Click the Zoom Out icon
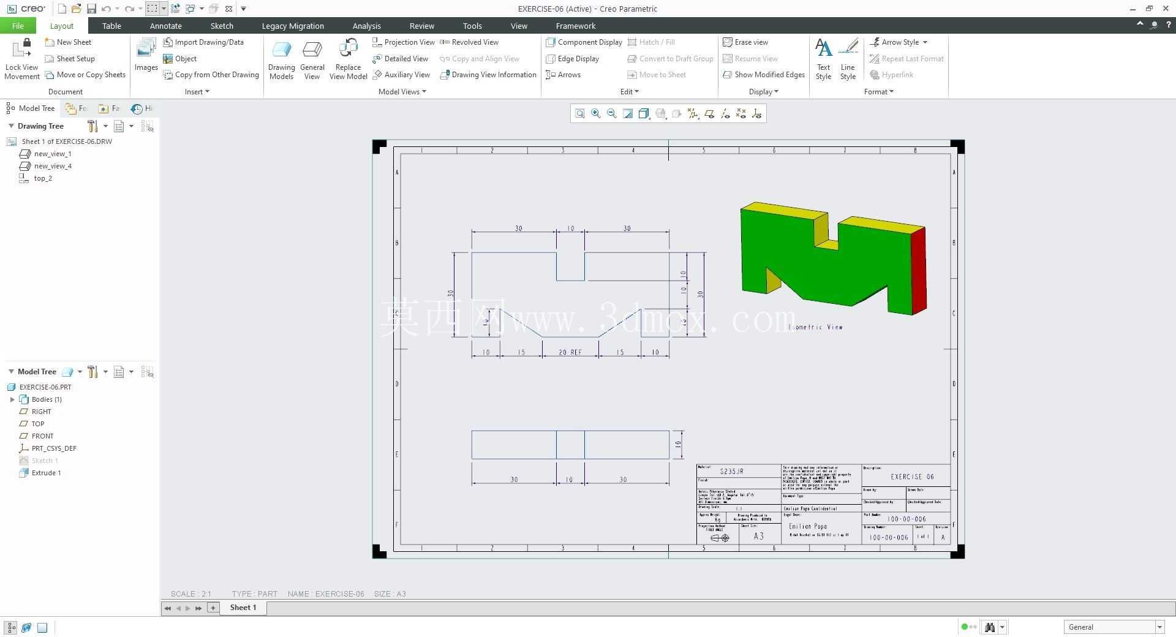 611,113
